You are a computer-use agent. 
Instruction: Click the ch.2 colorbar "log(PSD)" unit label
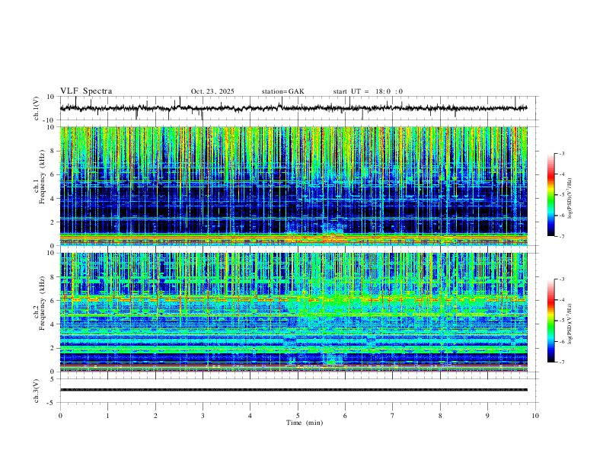[x=569, y=324]
